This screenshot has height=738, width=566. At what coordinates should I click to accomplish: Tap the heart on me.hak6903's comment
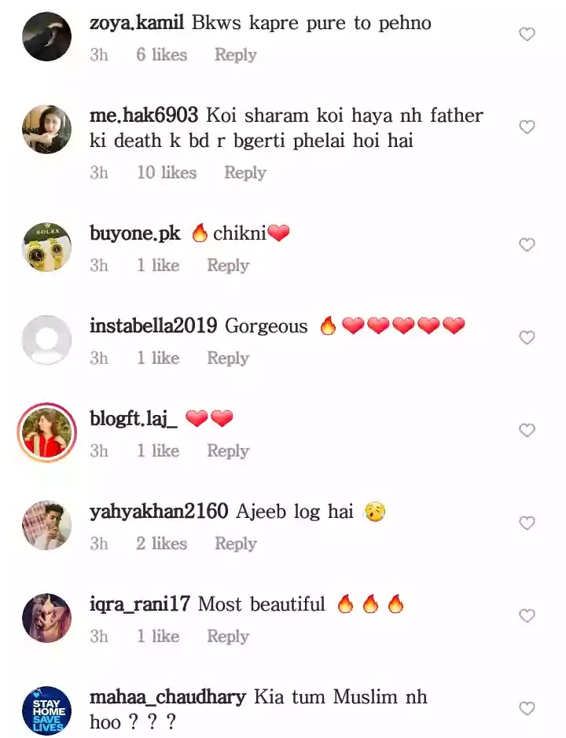coord(527,127)
